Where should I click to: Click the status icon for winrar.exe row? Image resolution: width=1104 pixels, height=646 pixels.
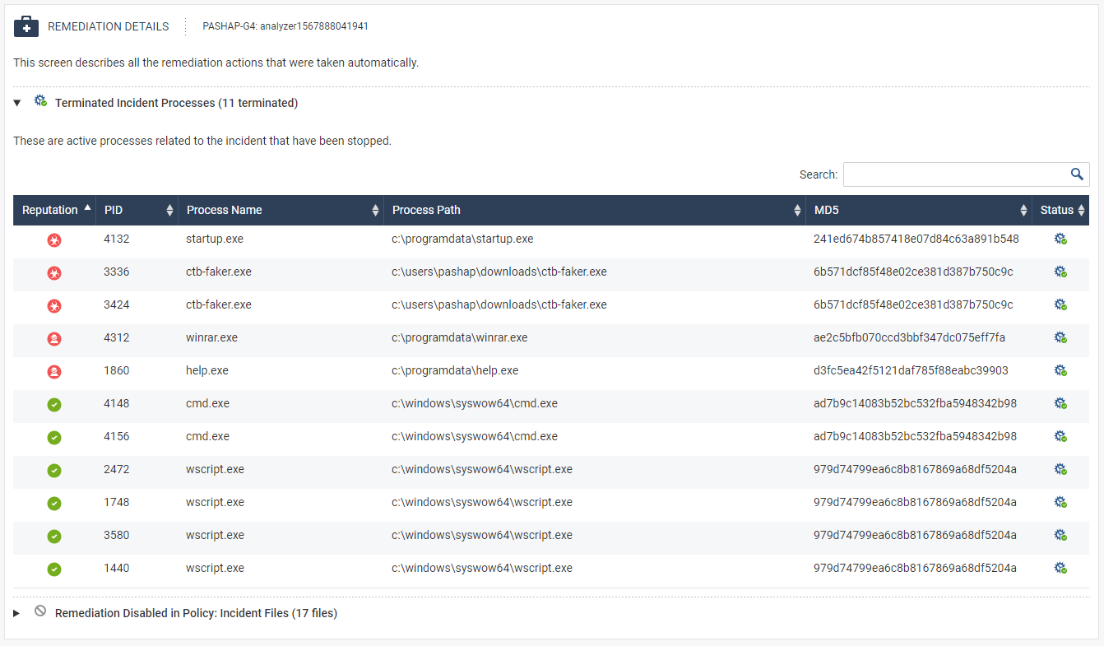[1060, 338]
